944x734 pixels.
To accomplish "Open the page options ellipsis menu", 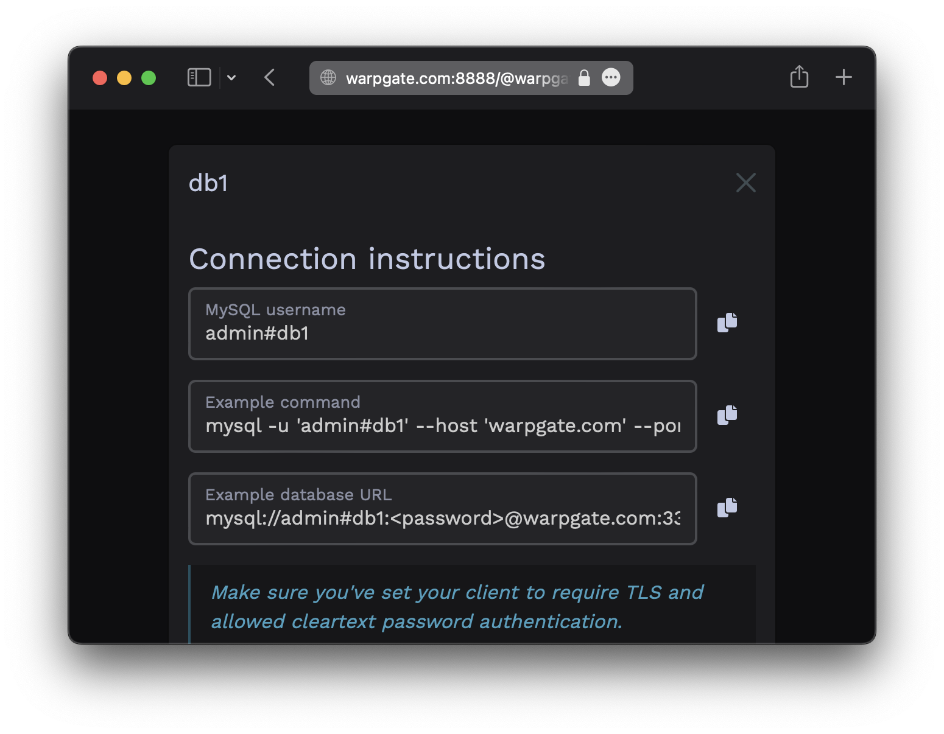I will coord(611,77).
